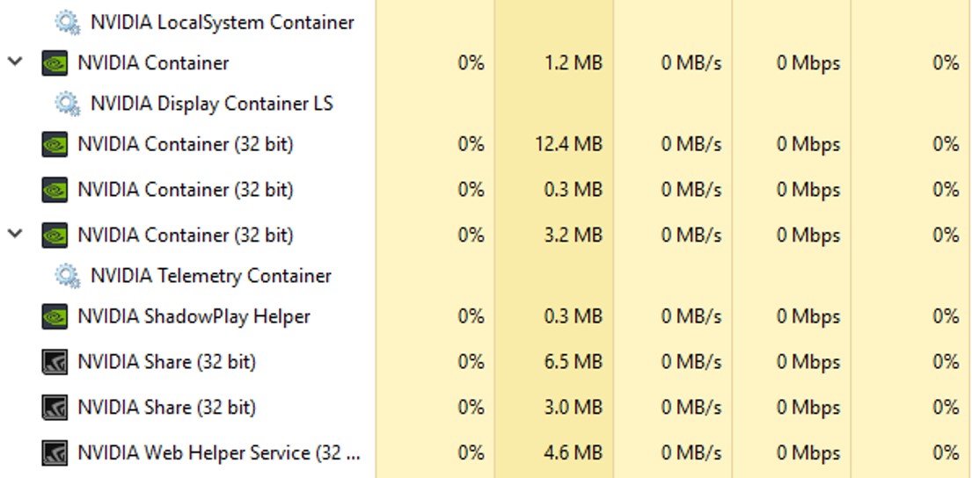972x478 pixels.
Task: Click the gear icon beside NVIDIA Telemetry Container
Action: pyautogui.click(x=67, y=276)
